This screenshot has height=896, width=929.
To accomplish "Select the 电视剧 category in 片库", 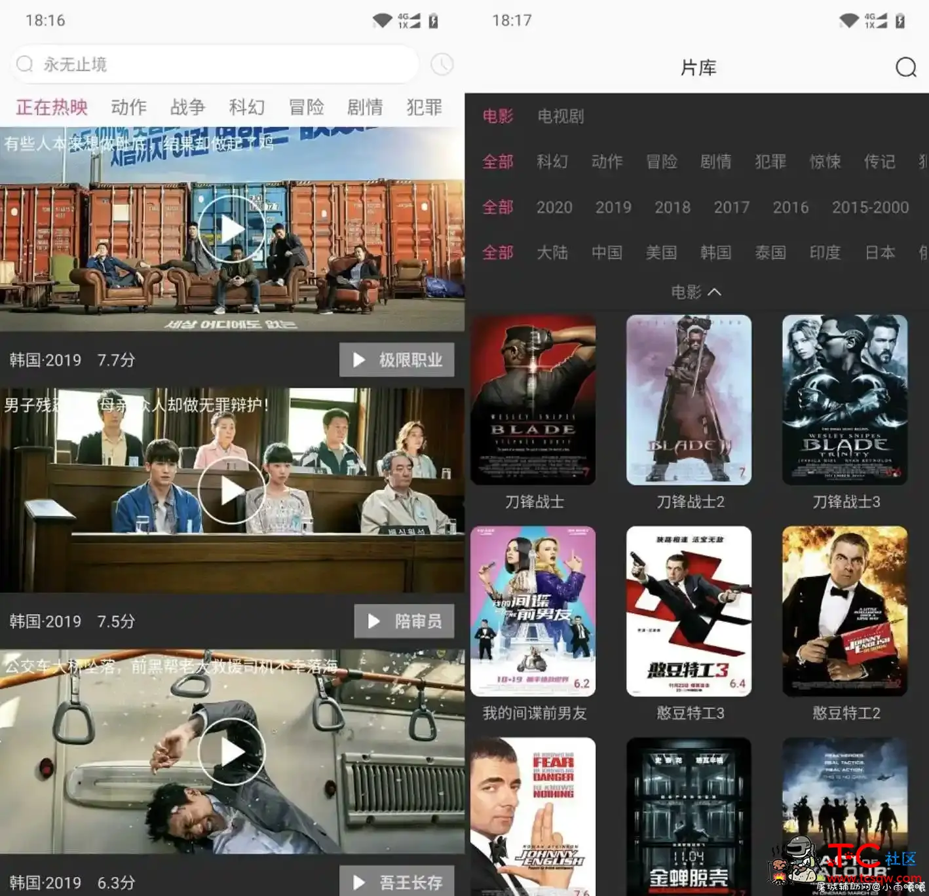I will pyautogui.click(x=560, y=116).
